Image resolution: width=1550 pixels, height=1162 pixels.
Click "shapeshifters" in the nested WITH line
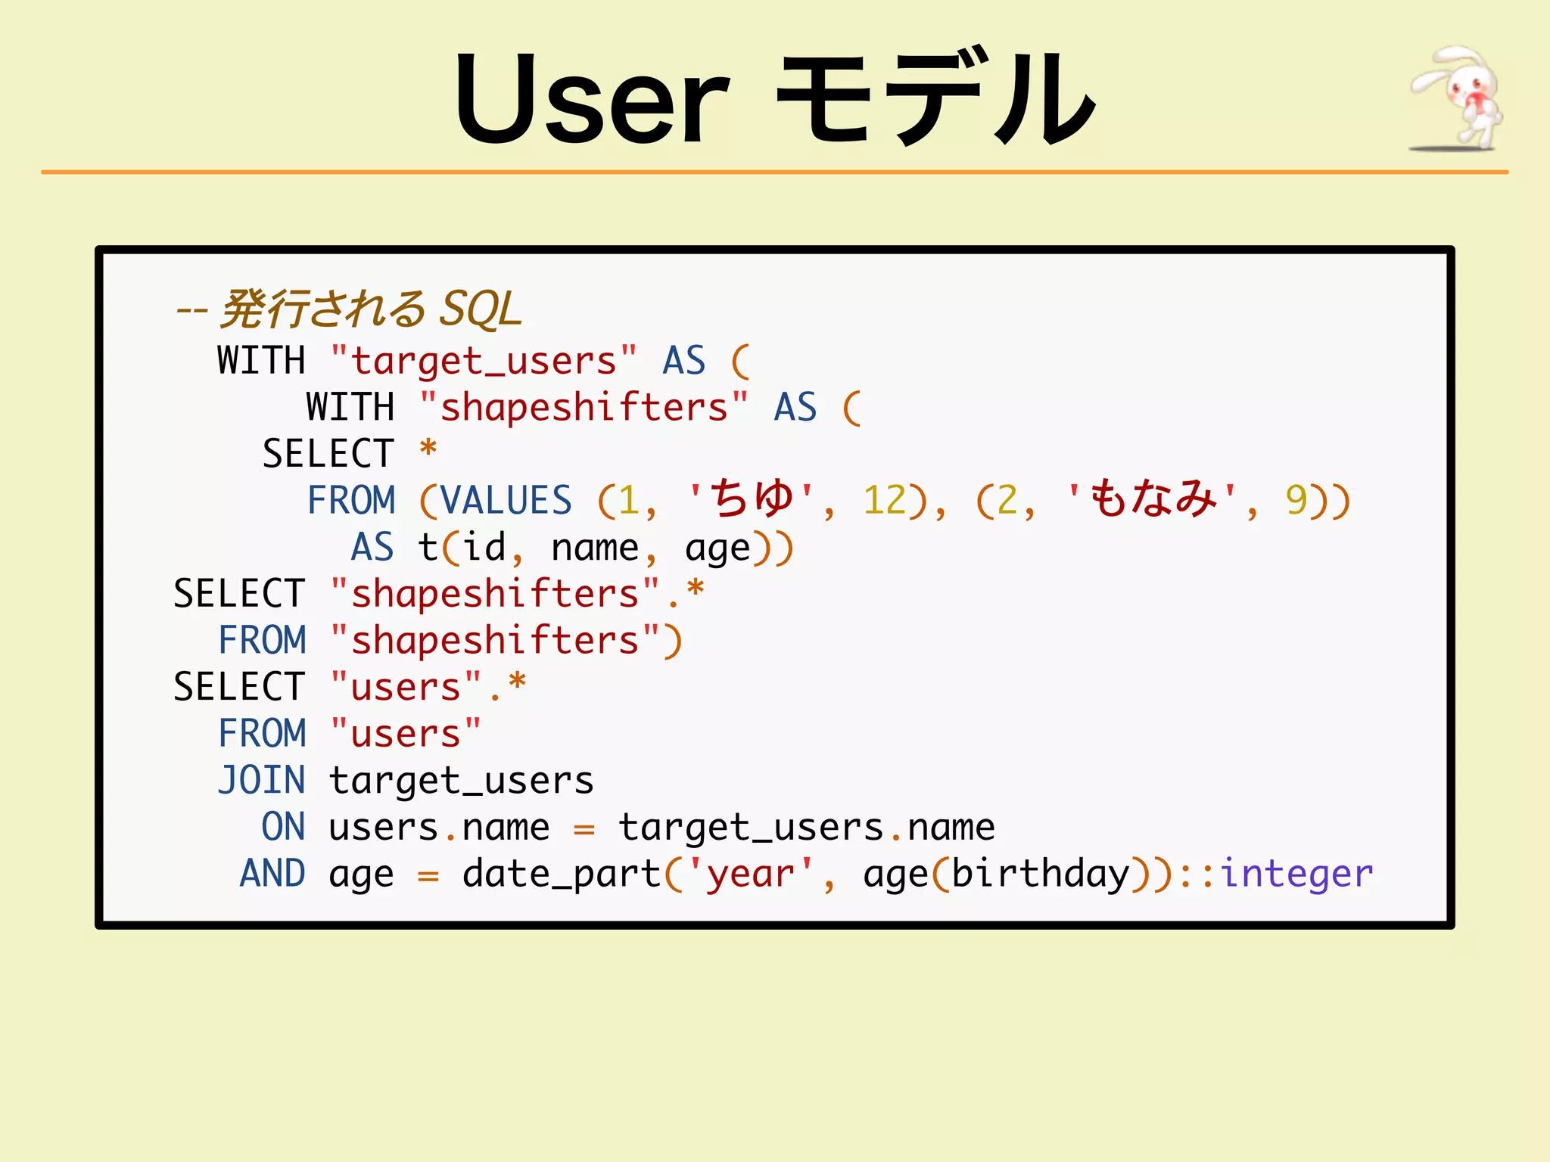coord(584,408)
